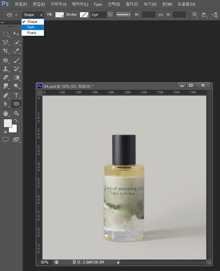
Task: Select the Pen tool
Action: point(6,95)
